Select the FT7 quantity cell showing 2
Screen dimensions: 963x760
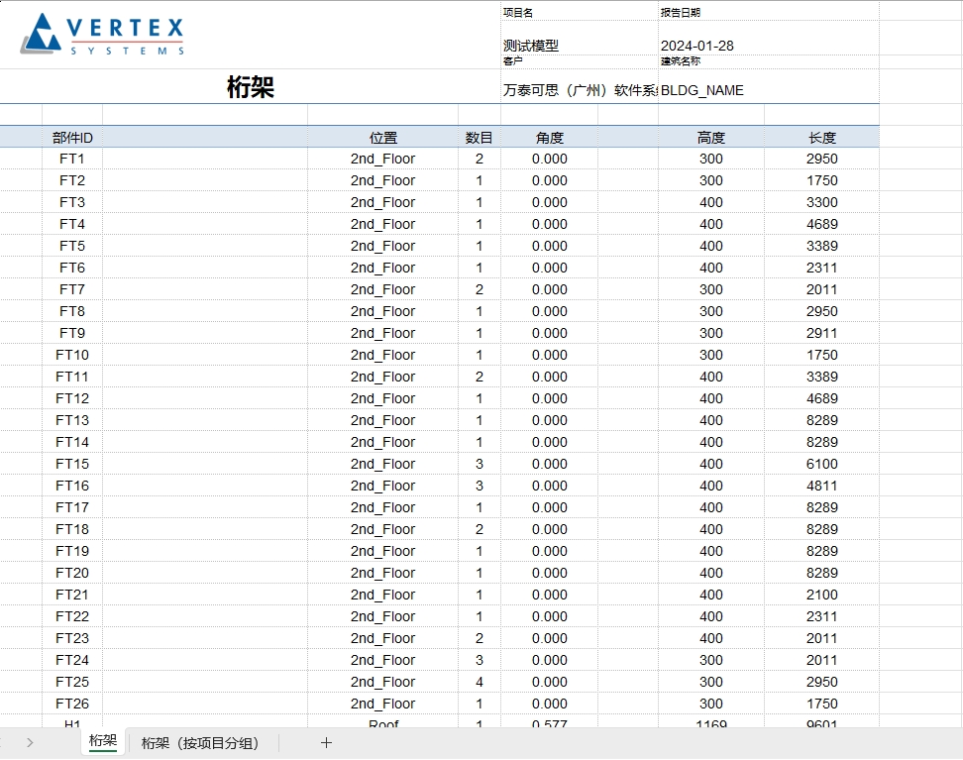[480, 289]
